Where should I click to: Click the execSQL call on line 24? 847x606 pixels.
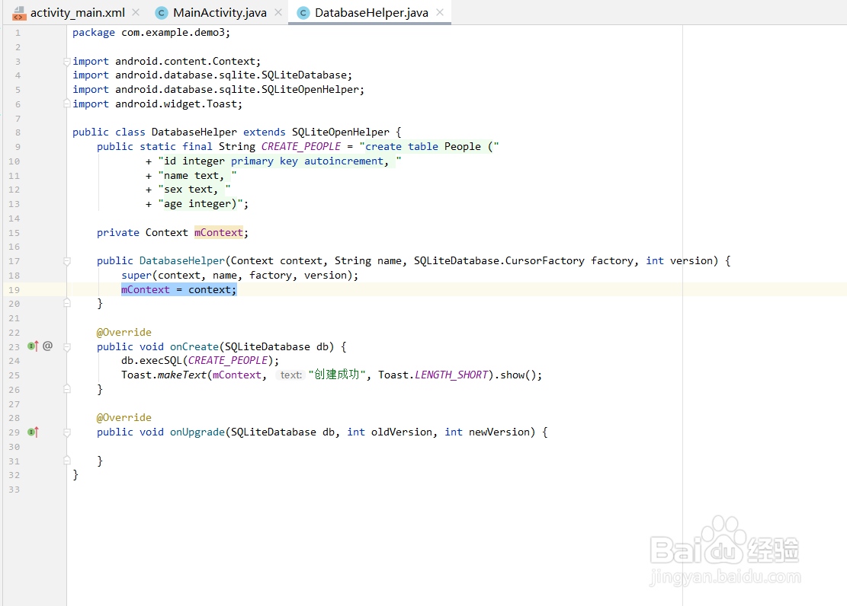(160, 360)
